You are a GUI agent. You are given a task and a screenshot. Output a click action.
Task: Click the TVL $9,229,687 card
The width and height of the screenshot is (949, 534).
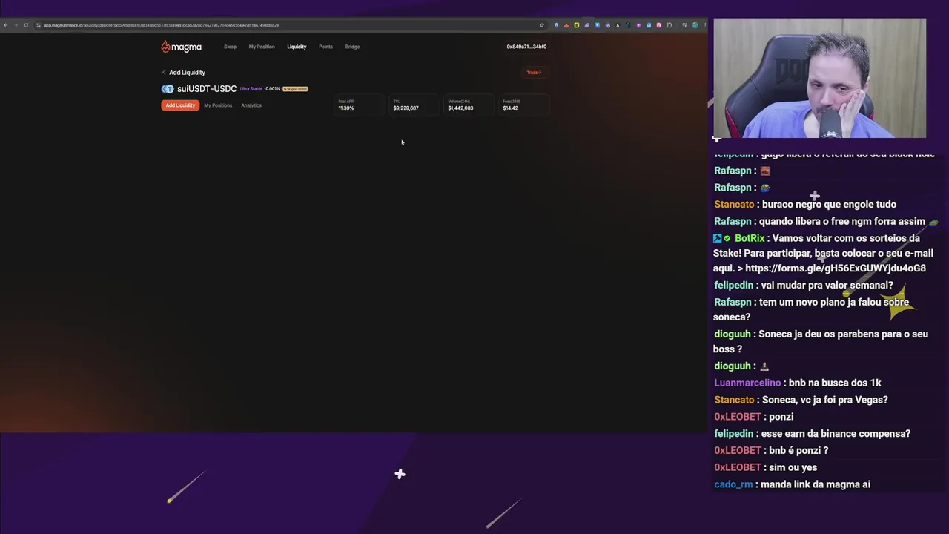coord(414,105)
